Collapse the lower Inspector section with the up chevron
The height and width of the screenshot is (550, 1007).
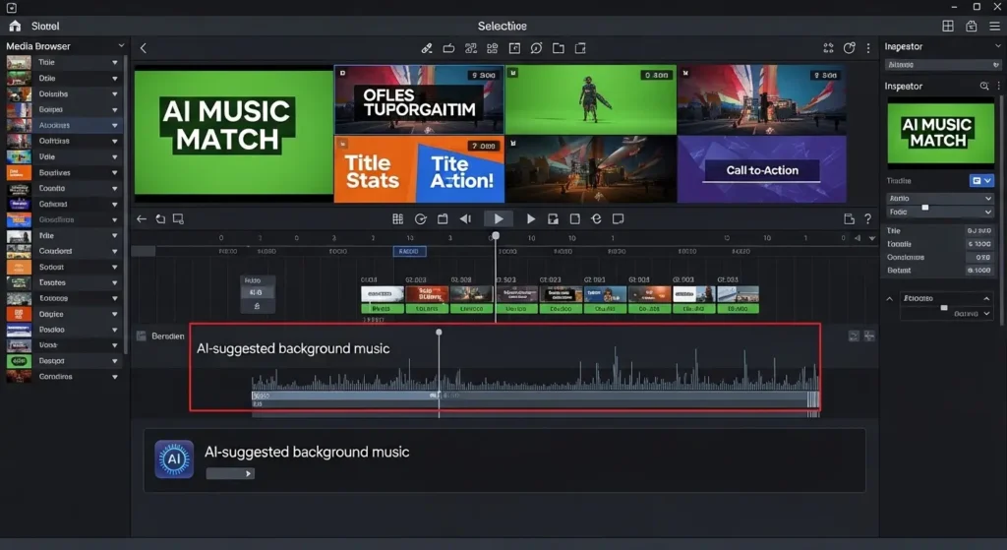tap(891, 298)
